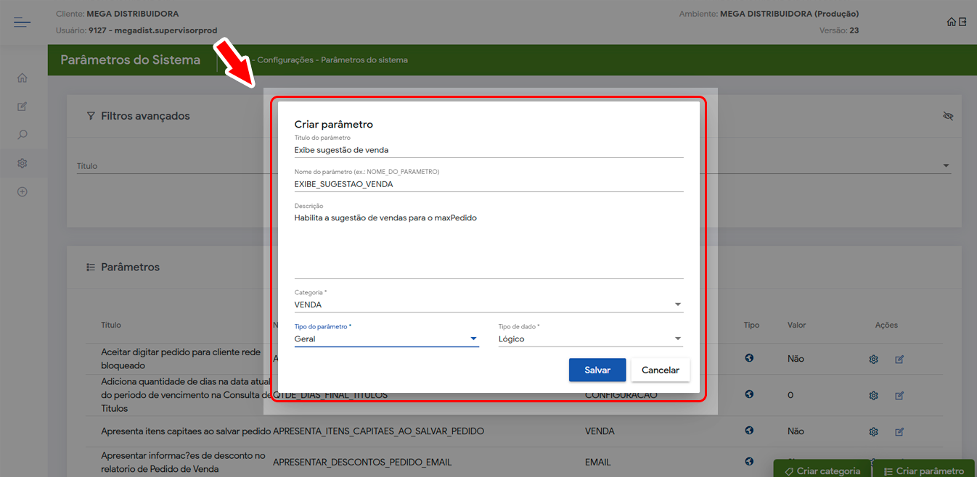This screenshot has width=977, height=477.
Task: Click into the Descrição text area
Action: 488,243
